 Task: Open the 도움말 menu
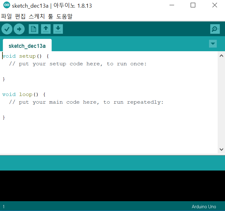click(64, 16)
